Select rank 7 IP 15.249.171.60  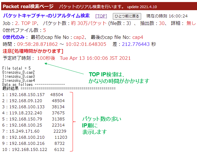[24, 131]
